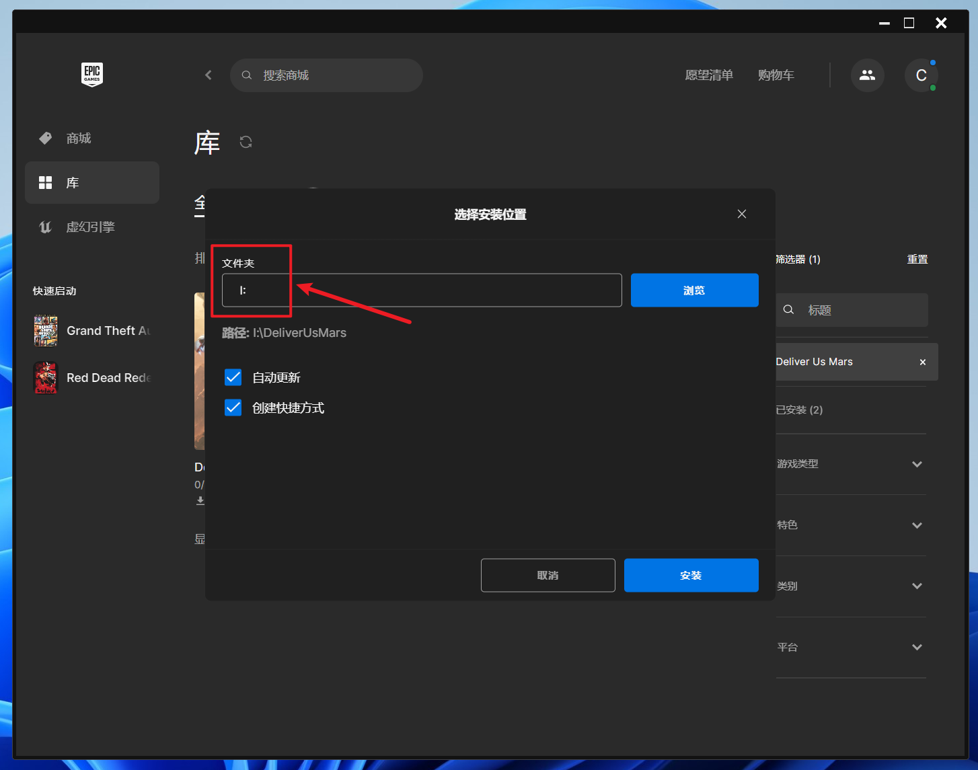Screen dimensions: 978x770
Task: Open 虚幻引擎 in the sidebar
Action: [92, 227]
